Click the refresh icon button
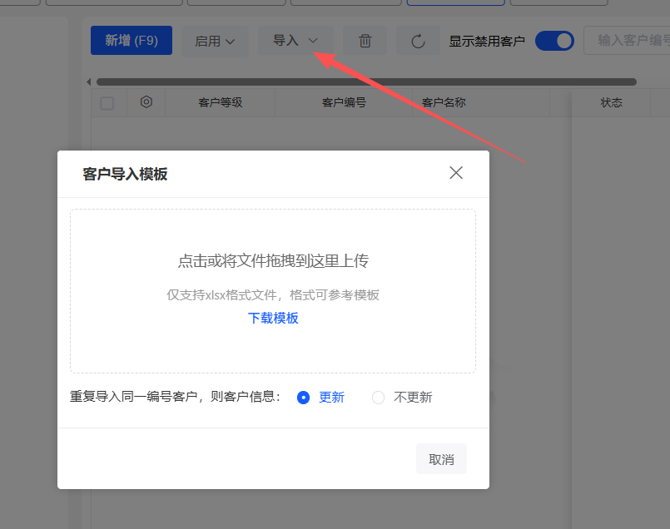 click(418, 41)
